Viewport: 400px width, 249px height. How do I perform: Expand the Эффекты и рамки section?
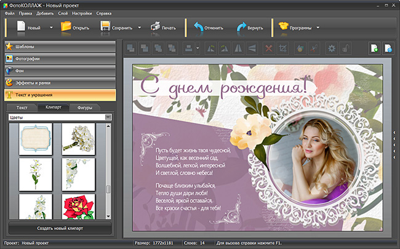tap(60, 83)
